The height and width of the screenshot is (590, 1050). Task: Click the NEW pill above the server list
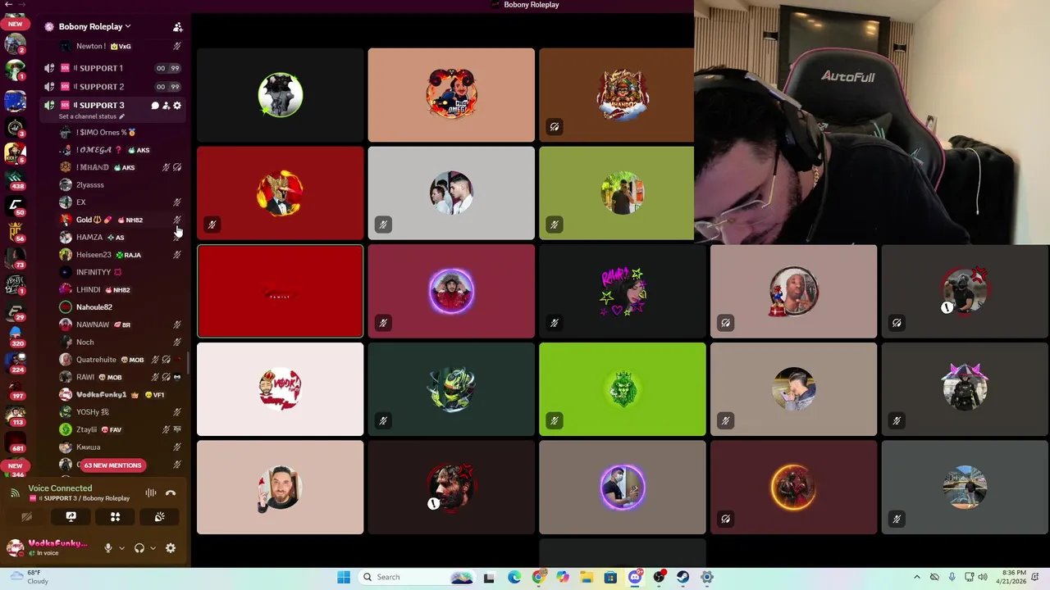(x=15, y=24)
